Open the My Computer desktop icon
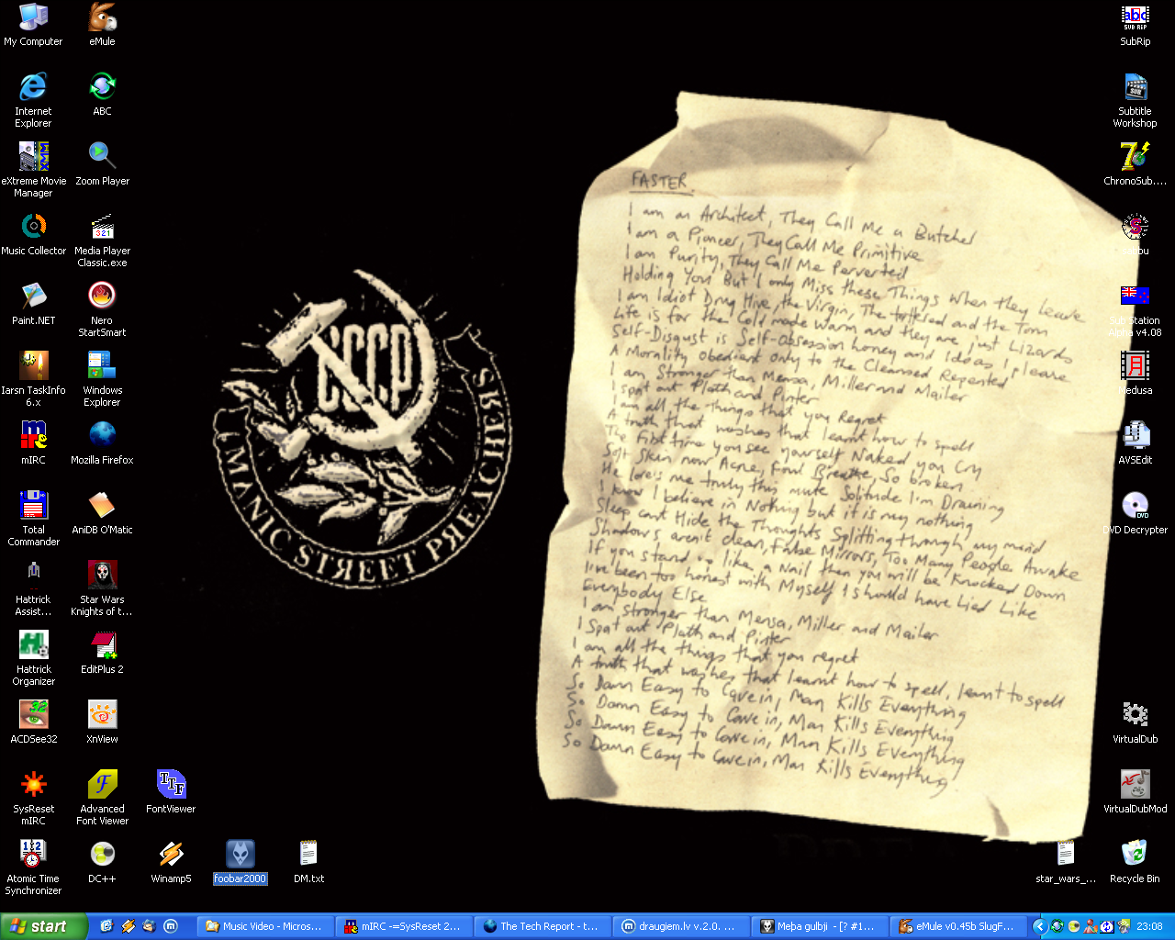The height and width of the screenshot is (940, 1175). point(33,25)
